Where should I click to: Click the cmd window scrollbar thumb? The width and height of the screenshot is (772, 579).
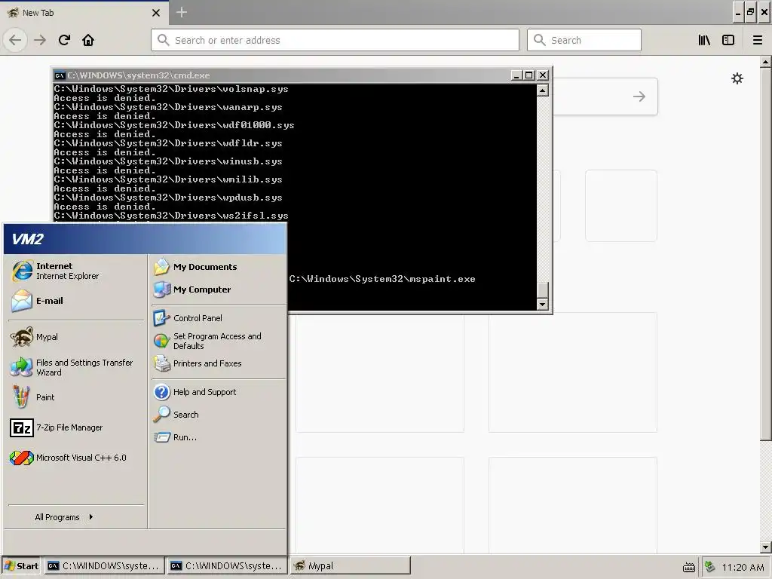pyautogui.click(x=543, y=290)
